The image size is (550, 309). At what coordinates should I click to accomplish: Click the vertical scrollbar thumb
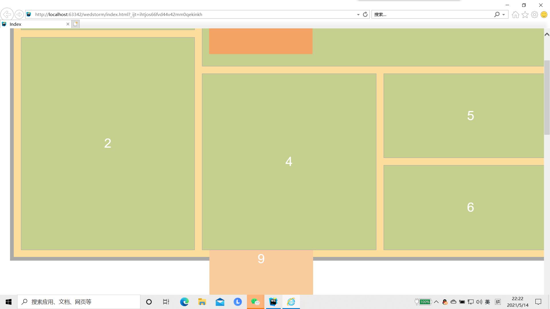pyautogui.click(x=547, y=97)
